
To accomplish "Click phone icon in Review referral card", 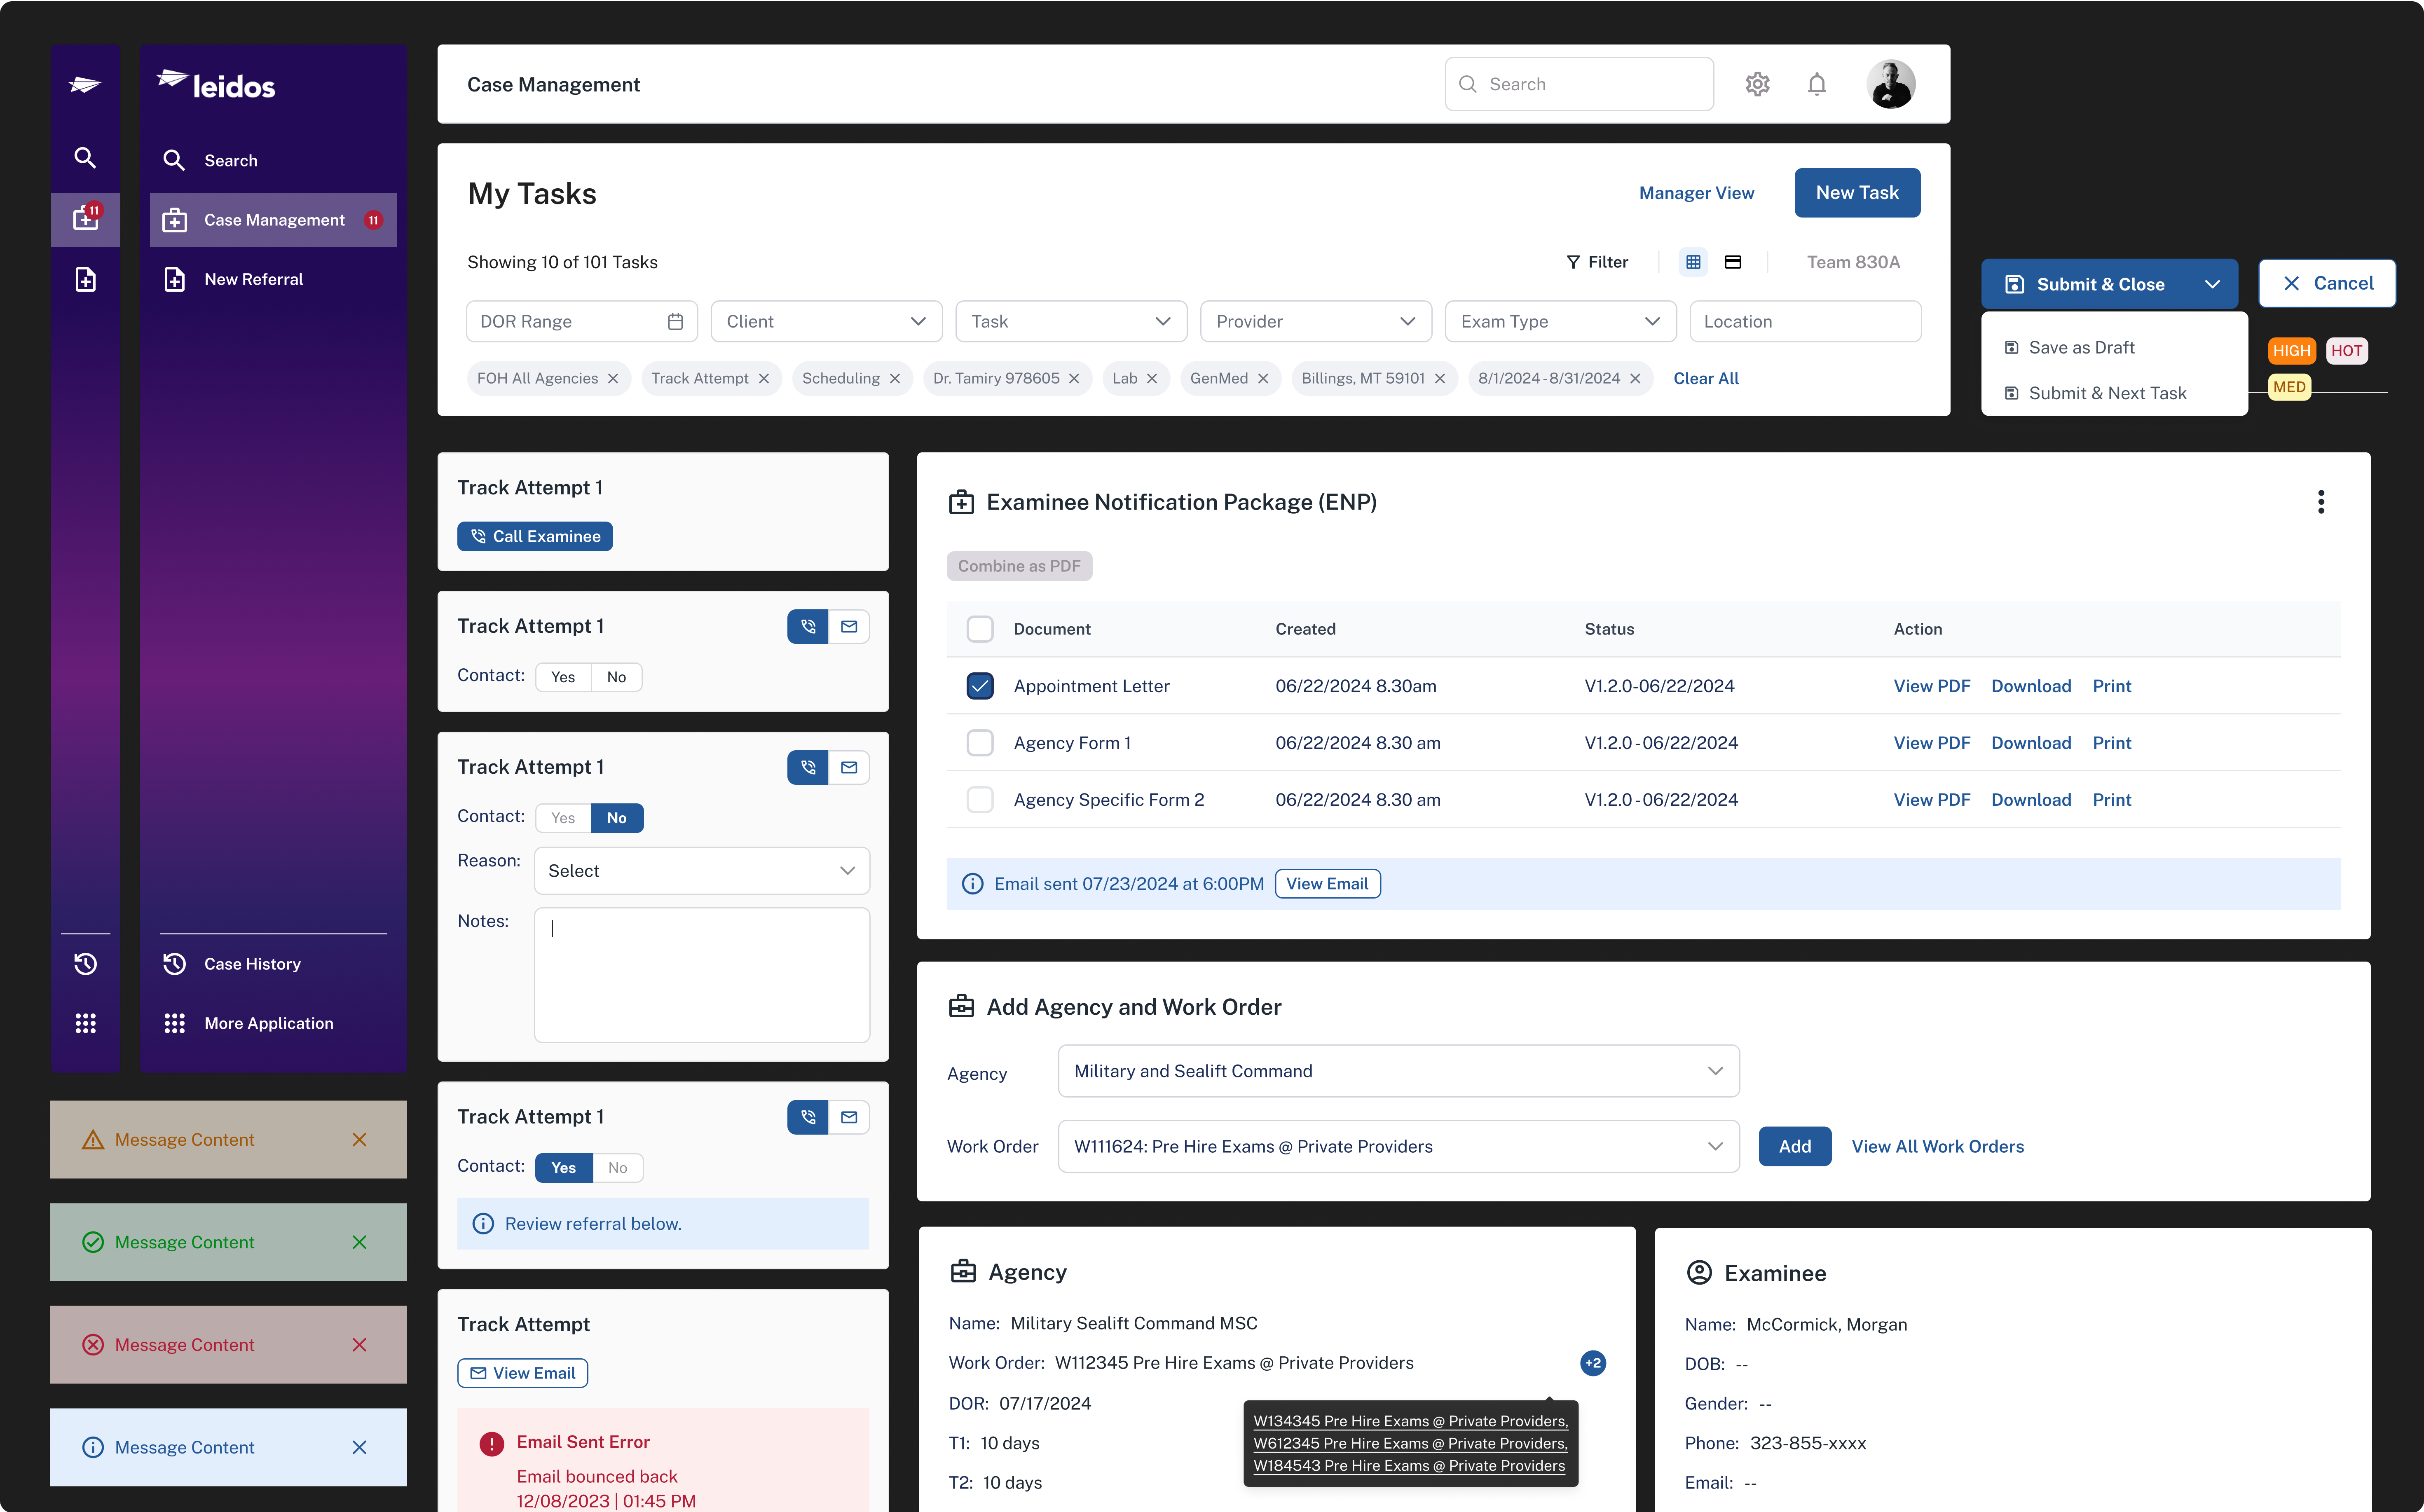I will (808, 1117).
